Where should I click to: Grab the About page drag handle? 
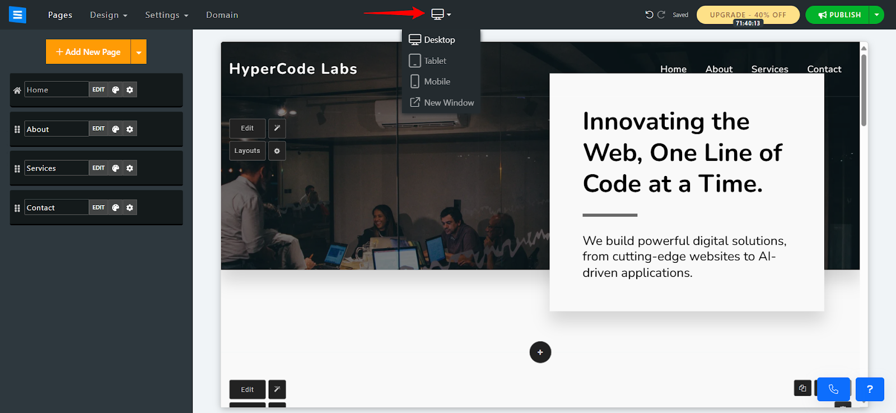pyautogui.click(x=17, y=129)
